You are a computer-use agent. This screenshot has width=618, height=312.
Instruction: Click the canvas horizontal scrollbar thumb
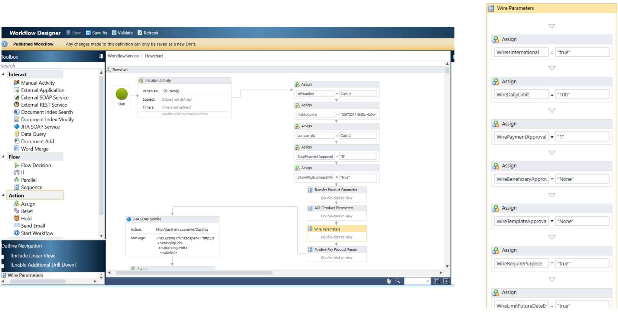tap(194, 273)
